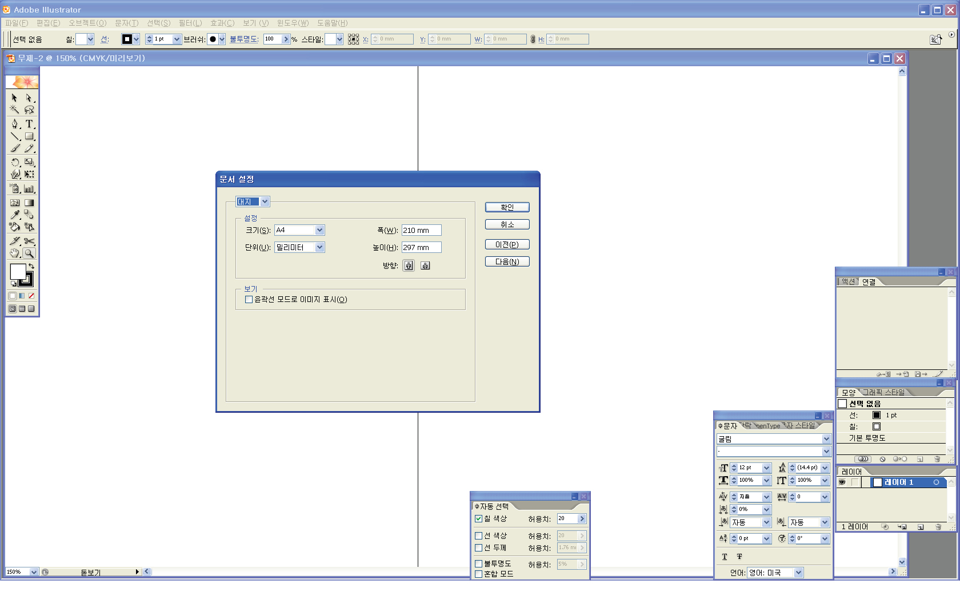The height and width of the screenshot is (600, 960).
Task: Delete layer using trash icon in Layers panel
Action: [x=938, y=527]
